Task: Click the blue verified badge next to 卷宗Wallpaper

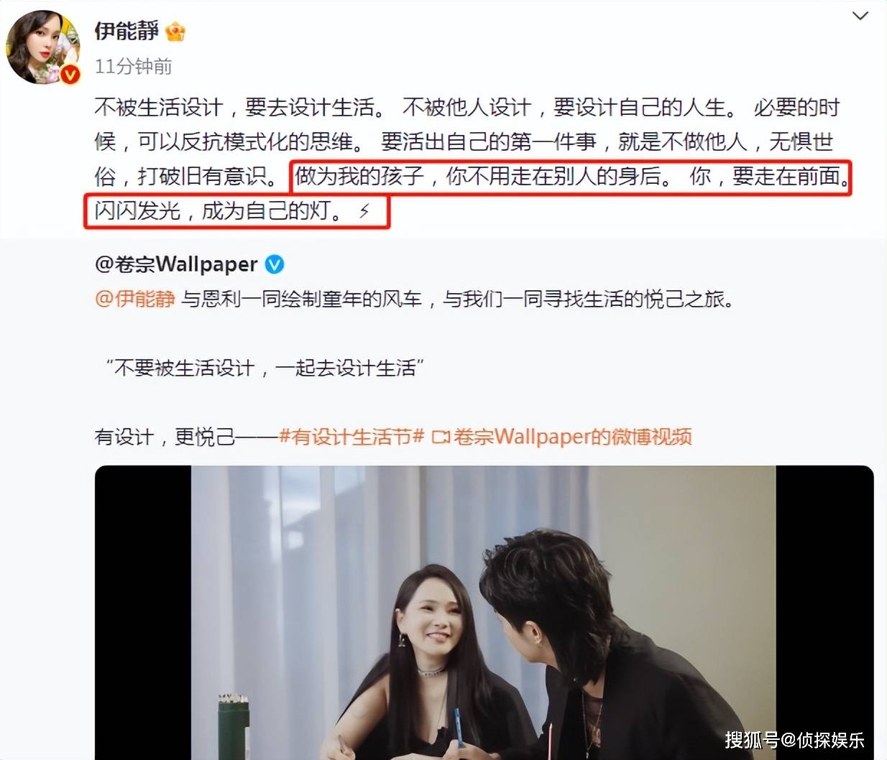Action: pos(275,264)
